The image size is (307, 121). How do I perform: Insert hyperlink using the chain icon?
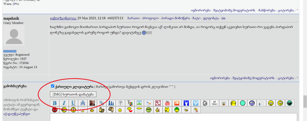coord(102,103)
